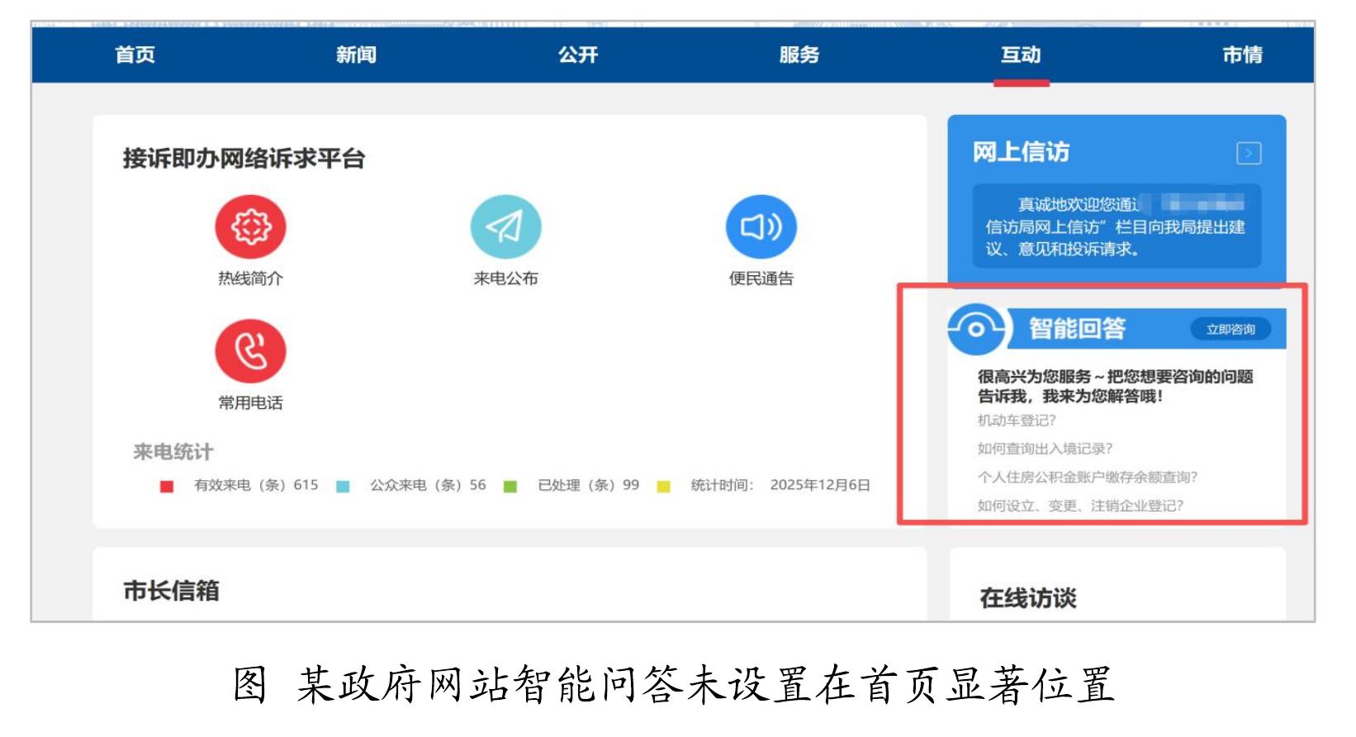Screen dimensions: 1356x737
Task: Click the 在线访谈 section heading
Action: 1028,597
